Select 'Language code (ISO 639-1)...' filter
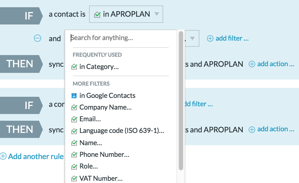 tap(122, 131)
